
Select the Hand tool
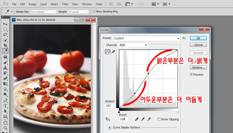(5, 123)
